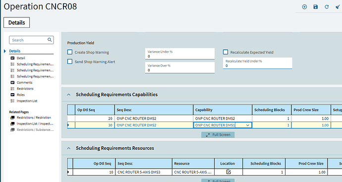The height and width of the screenshot is (182, 342).
Task: Click Op Dtl Seq header in Resources grid
Action: pos(94,164)
